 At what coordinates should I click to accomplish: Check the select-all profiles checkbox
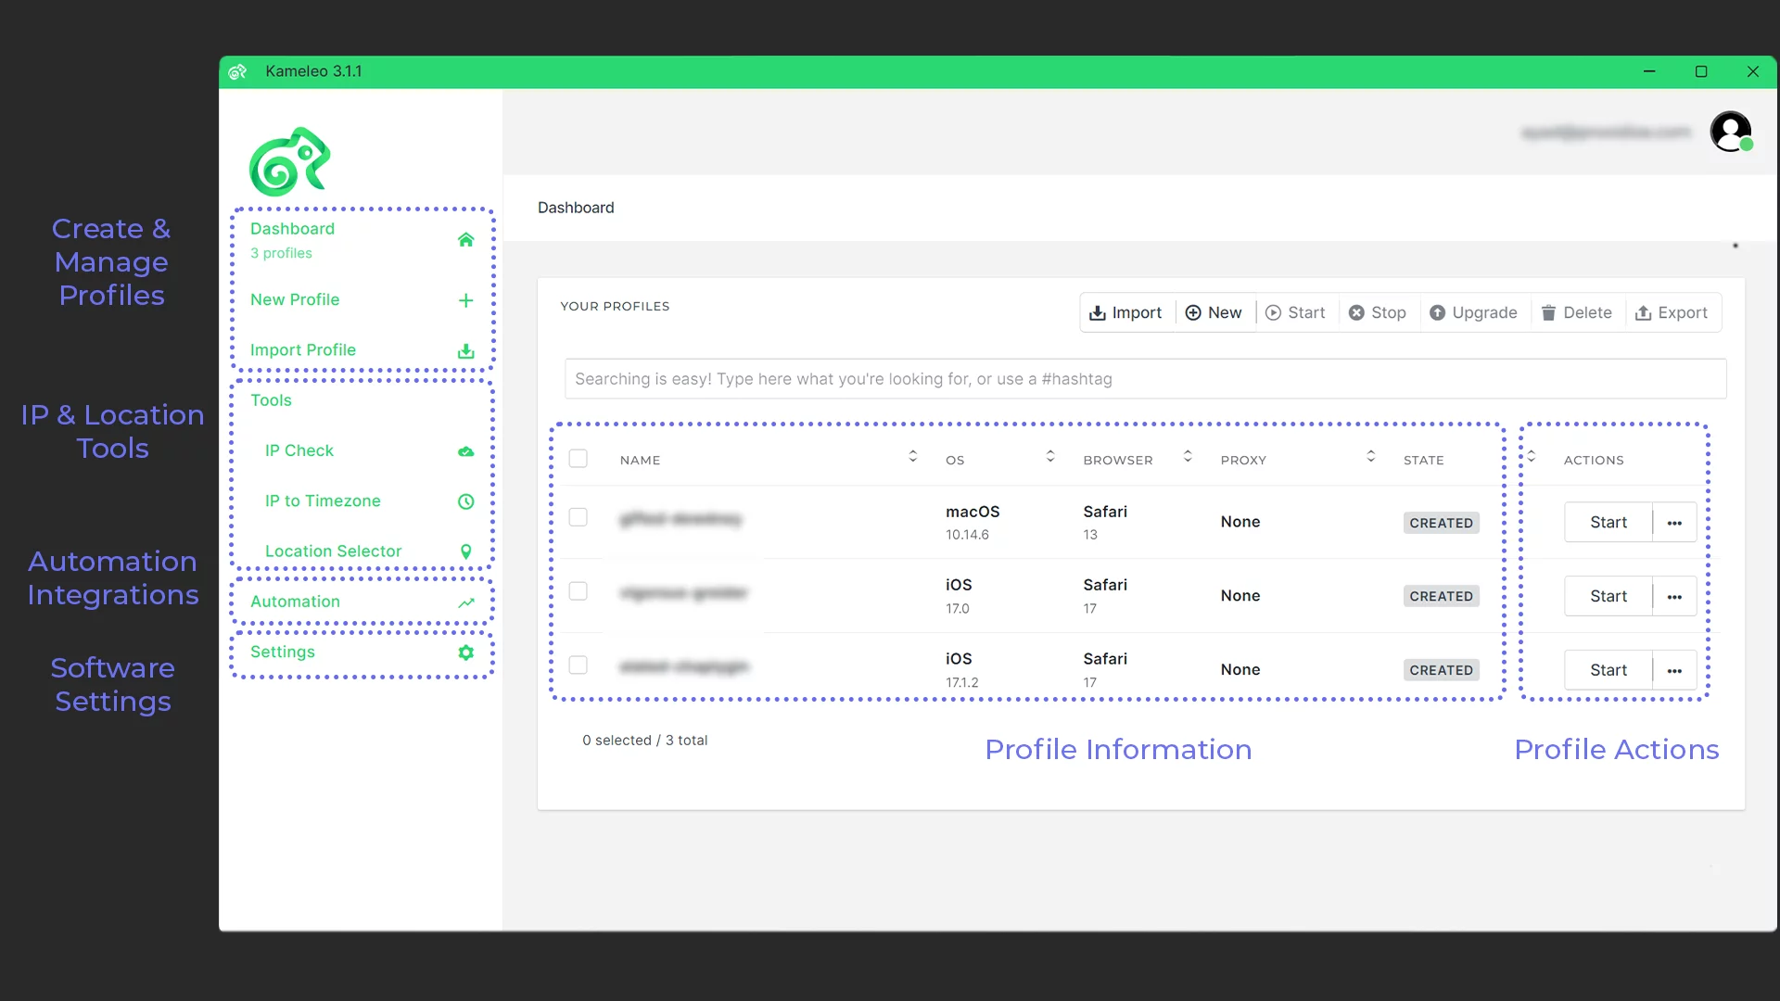pos(578,458)
